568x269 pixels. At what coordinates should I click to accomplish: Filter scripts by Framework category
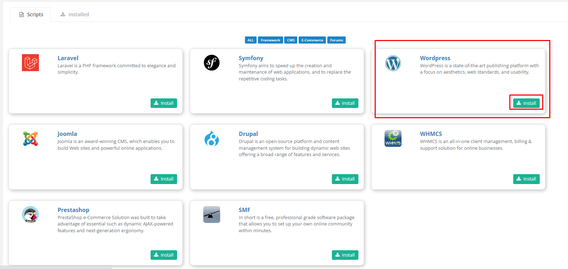coord(270,40)
